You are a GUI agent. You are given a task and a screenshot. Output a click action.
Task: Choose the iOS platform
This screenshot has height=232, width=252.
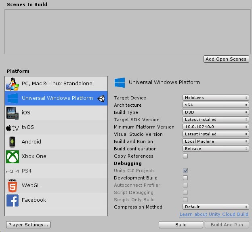coord(56,113)
